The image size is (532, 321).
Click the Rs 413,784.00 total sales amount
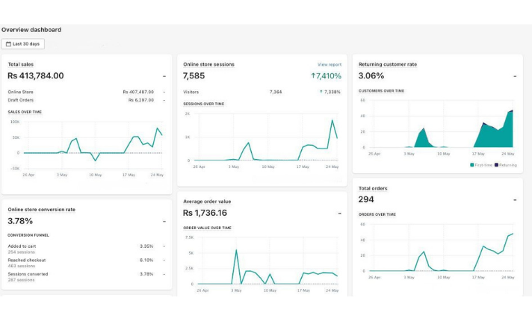click(x=36, y=75)
